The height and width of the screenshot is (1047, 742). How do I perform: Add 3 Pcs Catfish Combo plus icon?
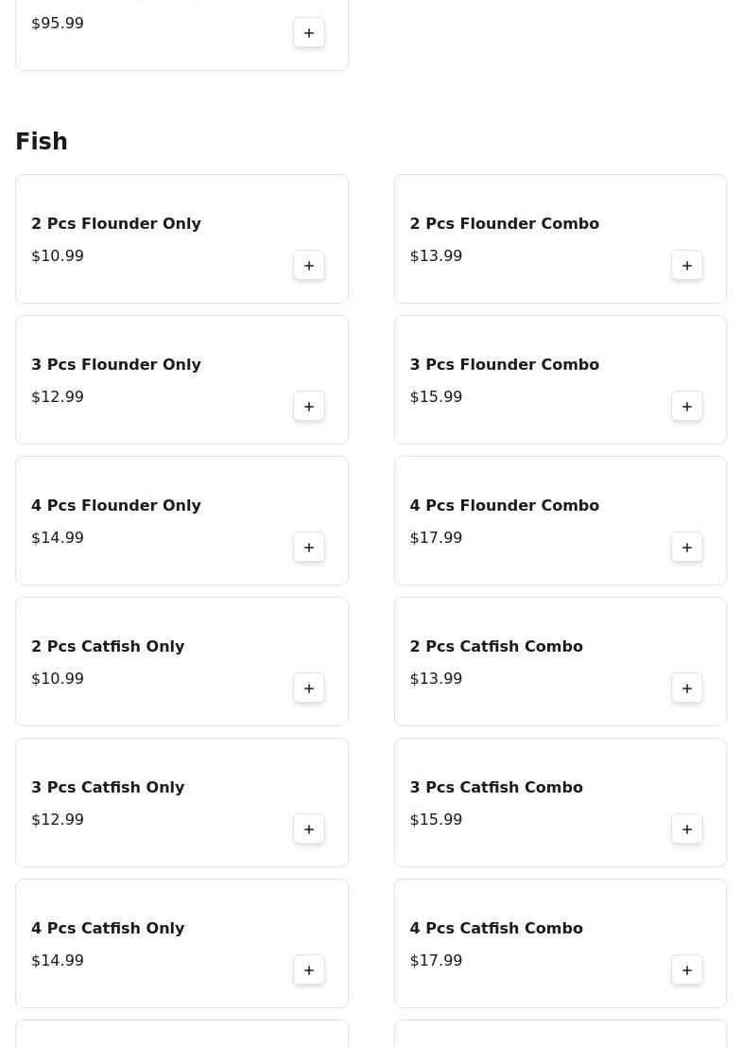click(686, 829)
